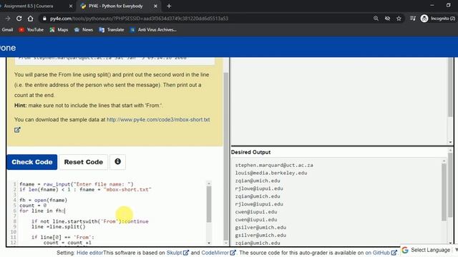The image size is (458, 257).
Task: Click the Hint text in instructions
Action: click(89, 106)
